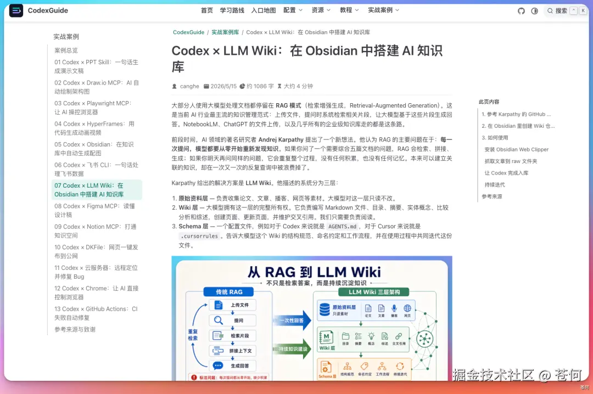Open the GitHub repository icon
The image size is (593, 394).
(x=521, y=11)
